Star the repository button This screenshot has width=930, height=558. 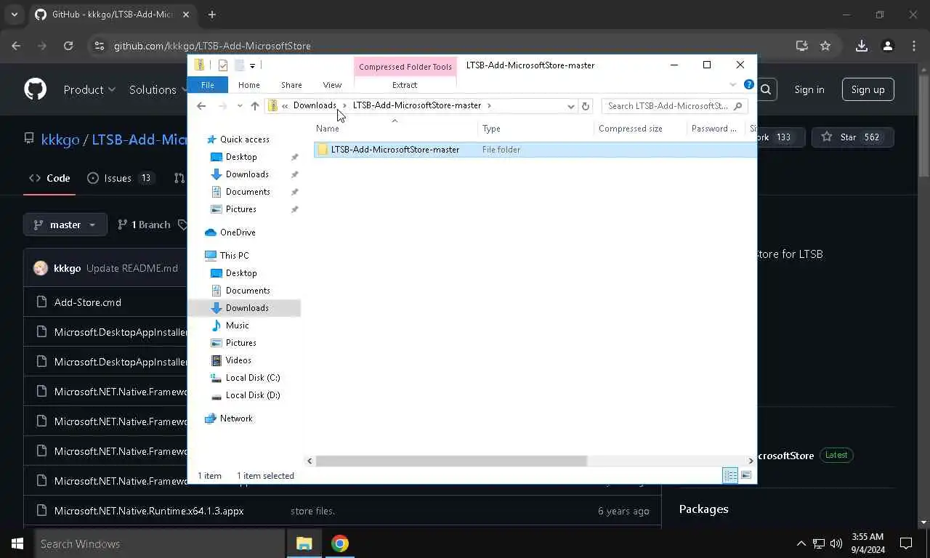[852, 137]
